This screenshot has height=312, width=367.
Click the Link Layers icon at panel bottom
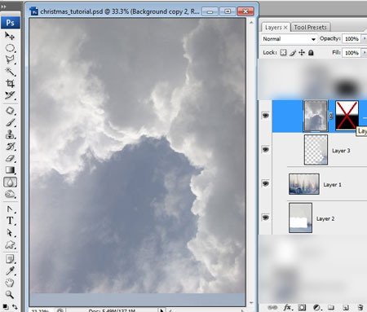pos(272,307)
